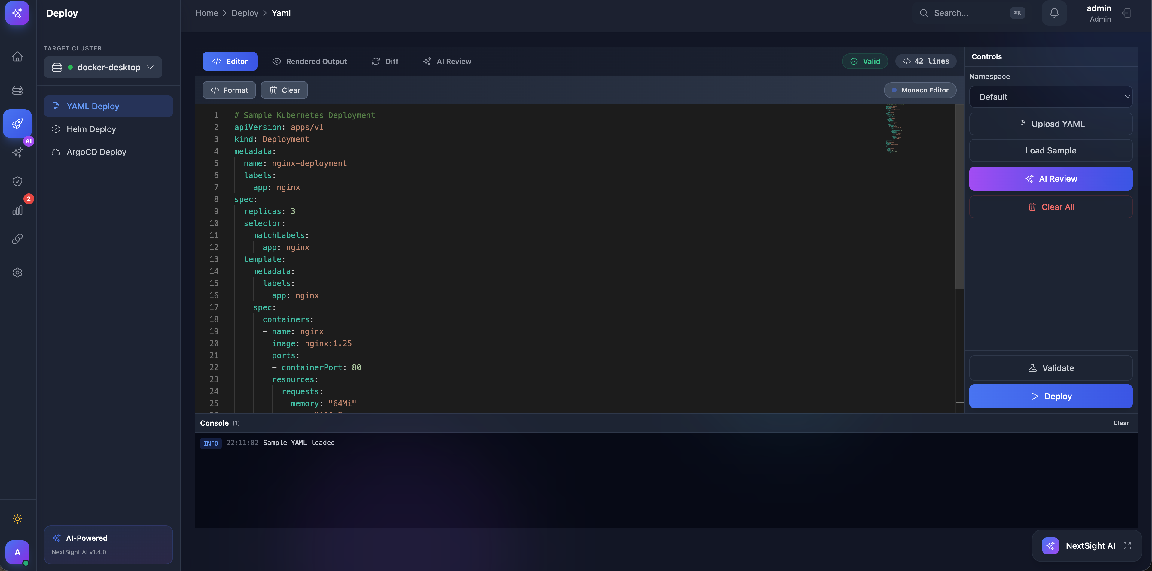1152x571 pixels.
Task: Select the Home icon in the sidebar
Action: [17, 56]
